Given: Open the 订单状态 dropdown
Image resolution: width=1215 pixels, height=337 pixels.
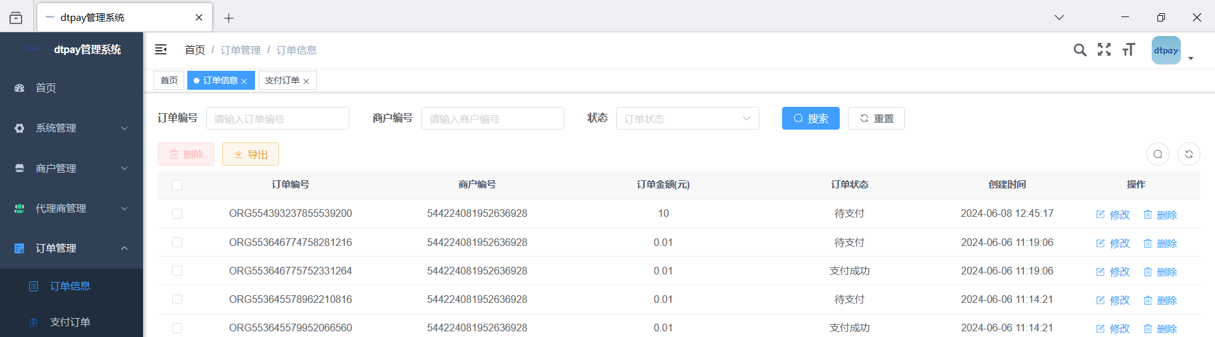Looking at the screenshot, I should (688, 118).
